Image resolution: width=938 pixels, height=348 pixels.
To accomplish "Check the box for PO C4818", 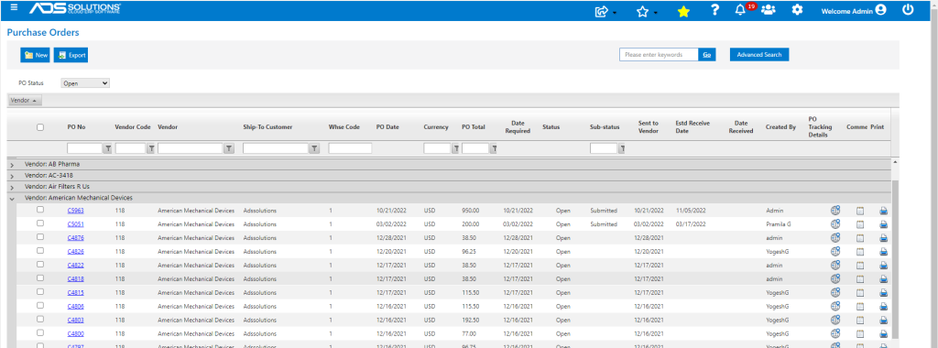I will coord(40,278).
